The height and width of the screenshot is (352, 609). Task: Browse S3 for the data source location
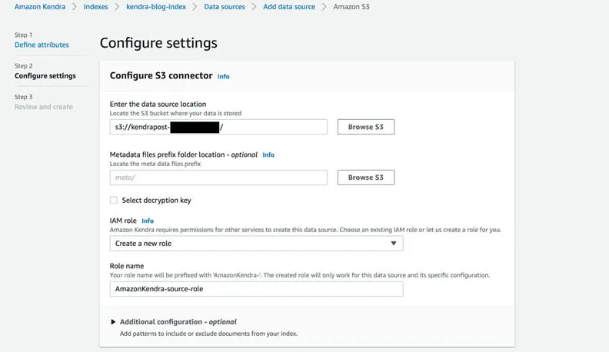[x=366, y=127]
